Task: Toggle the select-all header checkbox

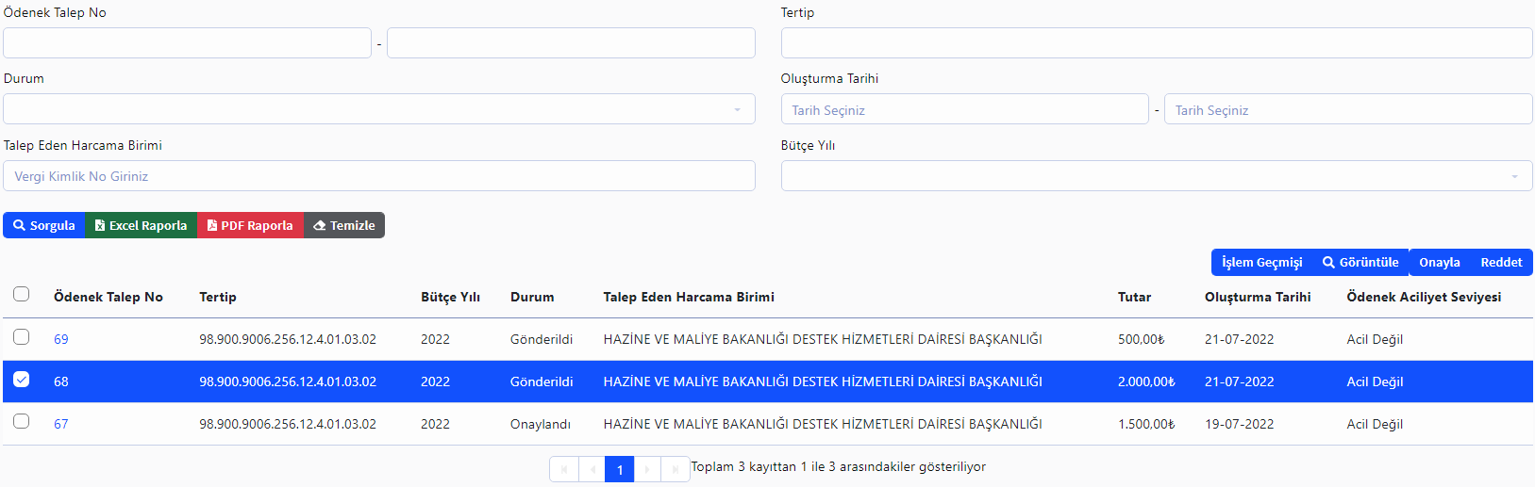Action: click(x=21, y=294)
